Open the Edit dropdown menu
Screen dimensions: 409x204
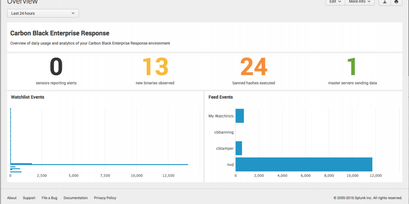pyautogui.click(x=335, y=2)
